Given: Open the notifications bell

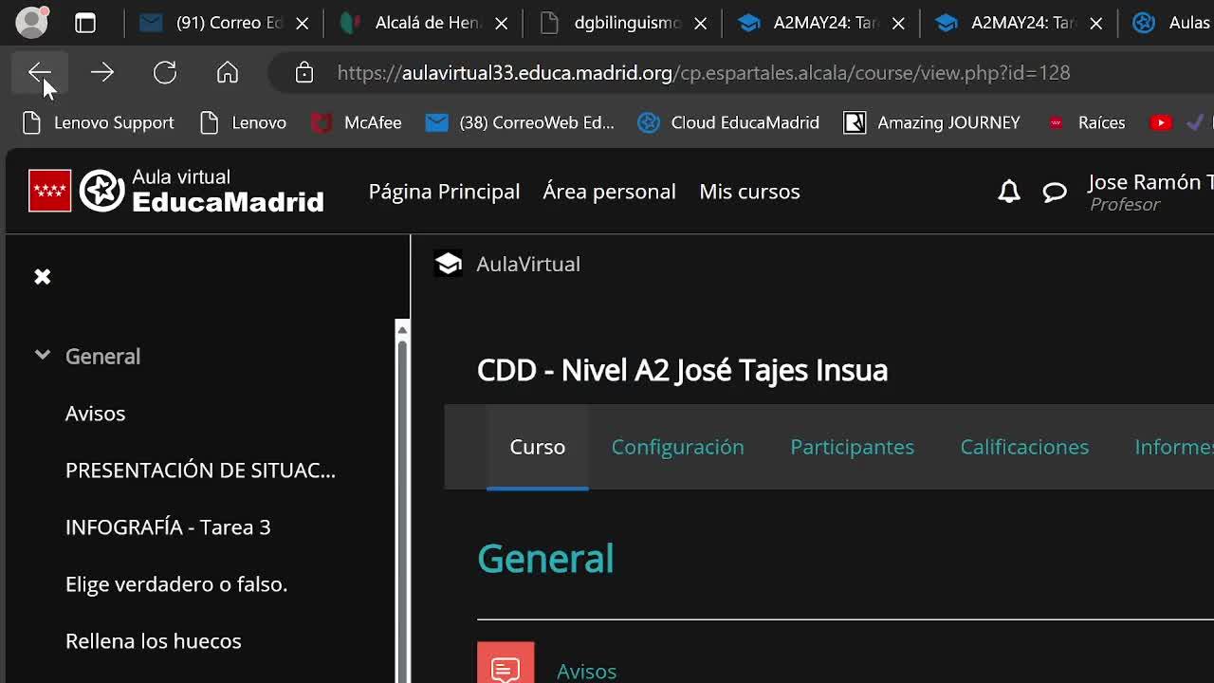Looking at the screenshot, I should point(1009,192).
